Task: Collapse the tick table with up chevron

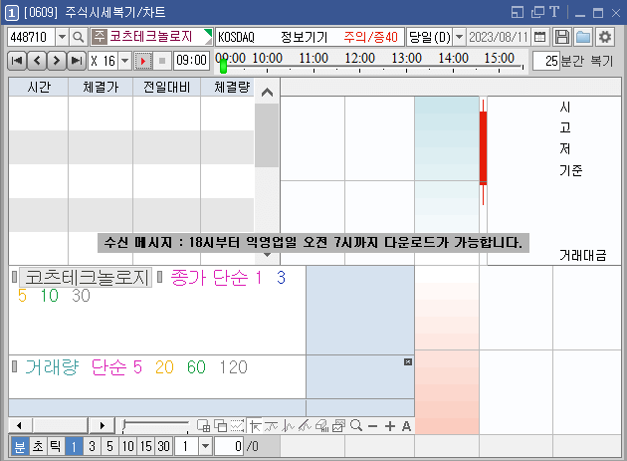Action: coord(267,92)
